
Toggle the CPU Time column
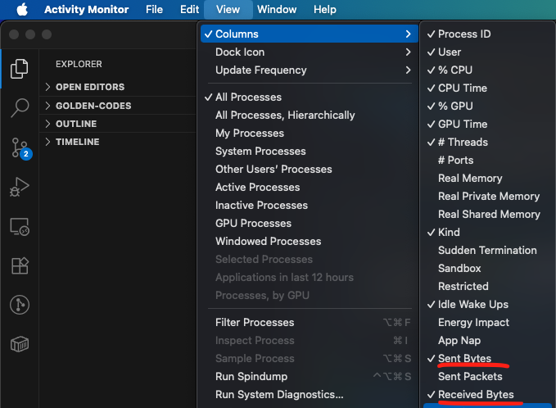point(487,88)
